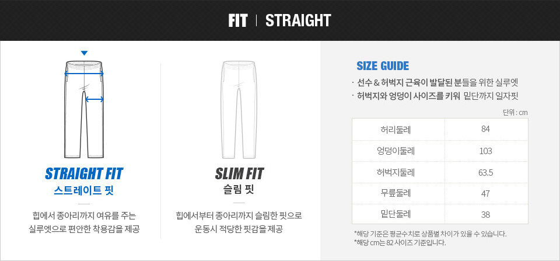Click the STRAIGHT FIT blue heading
The width and height of the screenshot is (560, 261).
point(84,174)
